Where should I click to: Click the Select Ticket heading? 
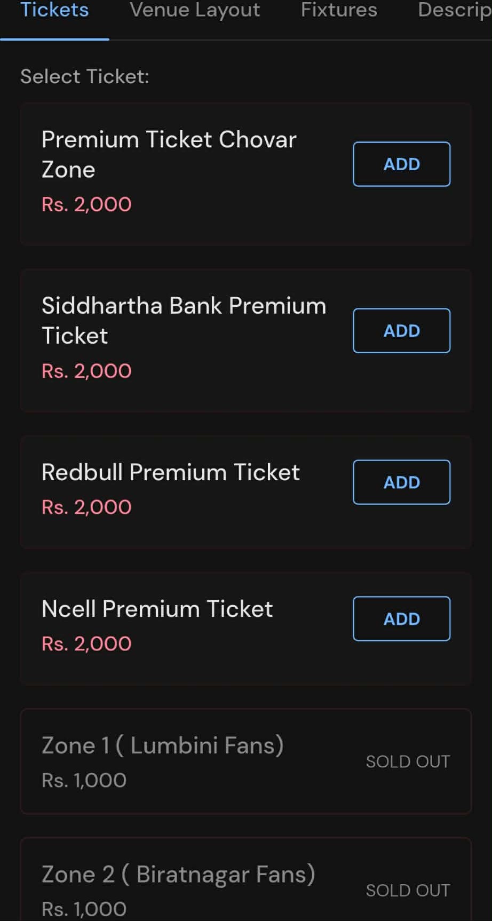85,76
